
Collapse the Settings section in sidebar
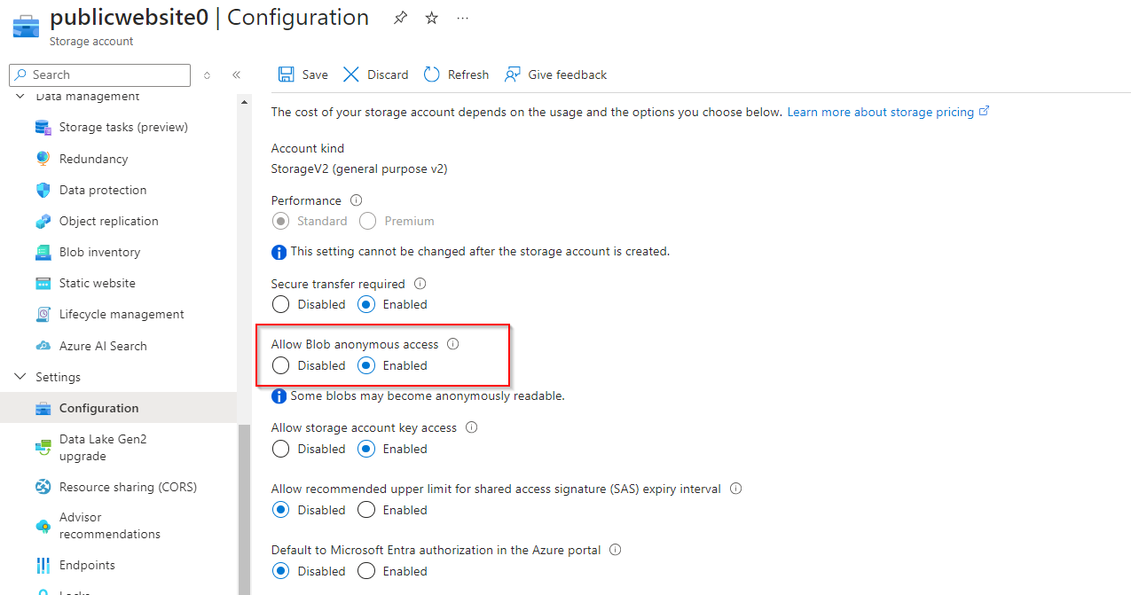coord(21,377)
